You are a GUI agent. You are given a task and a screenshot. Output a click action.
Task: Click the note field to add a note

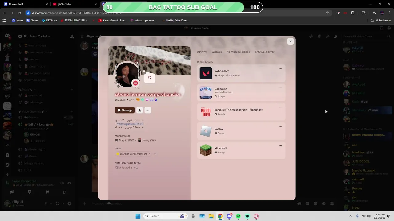pos(127,168)
